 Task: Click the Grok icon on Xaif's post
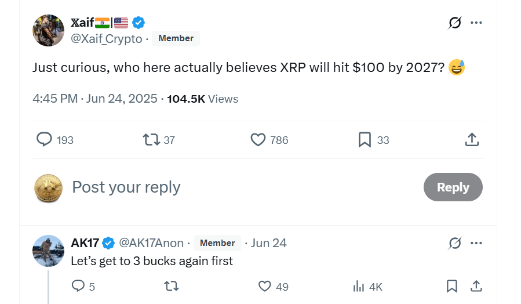455,23
